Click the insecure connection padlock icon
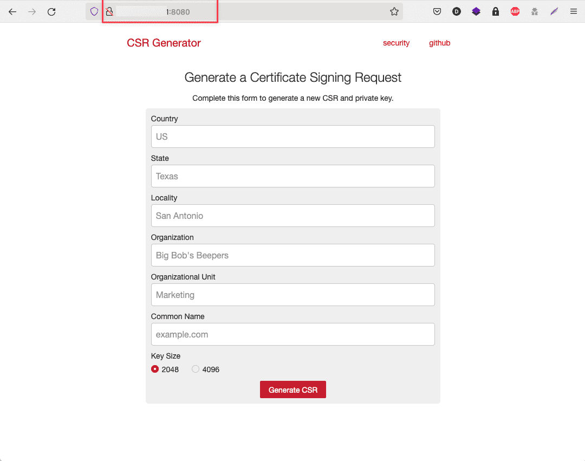Viewport: 585px width, 461px height. pos(109,11)
